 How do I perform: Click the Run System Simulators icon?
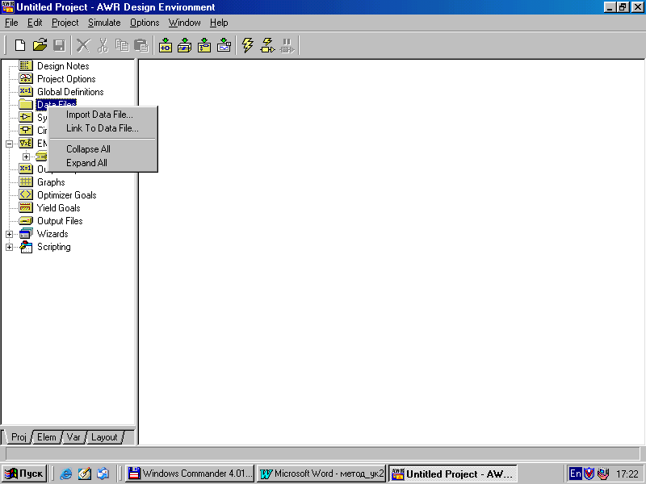(267, 45)
